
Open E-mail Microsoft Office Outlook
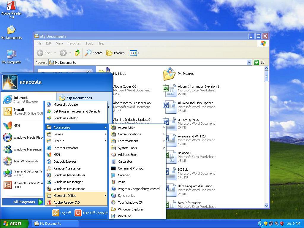[x=23, y=112]
